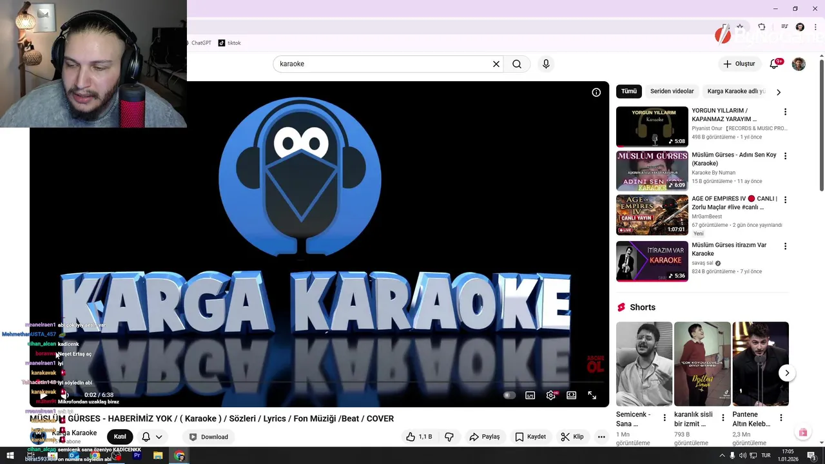Viewport: 825px width, 464px height.
Task: Toggle autoplay switch in player
Action: point(509,395)
